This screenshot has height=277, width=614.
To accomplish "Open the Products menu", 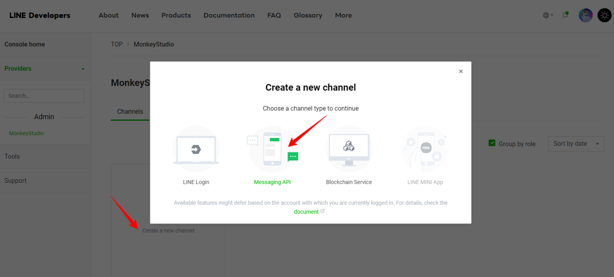I will point(176,15).
